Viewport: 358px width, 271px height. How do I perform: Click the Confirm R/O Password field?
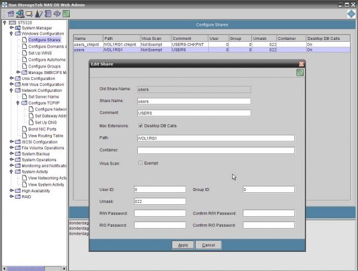coord(268,225)
